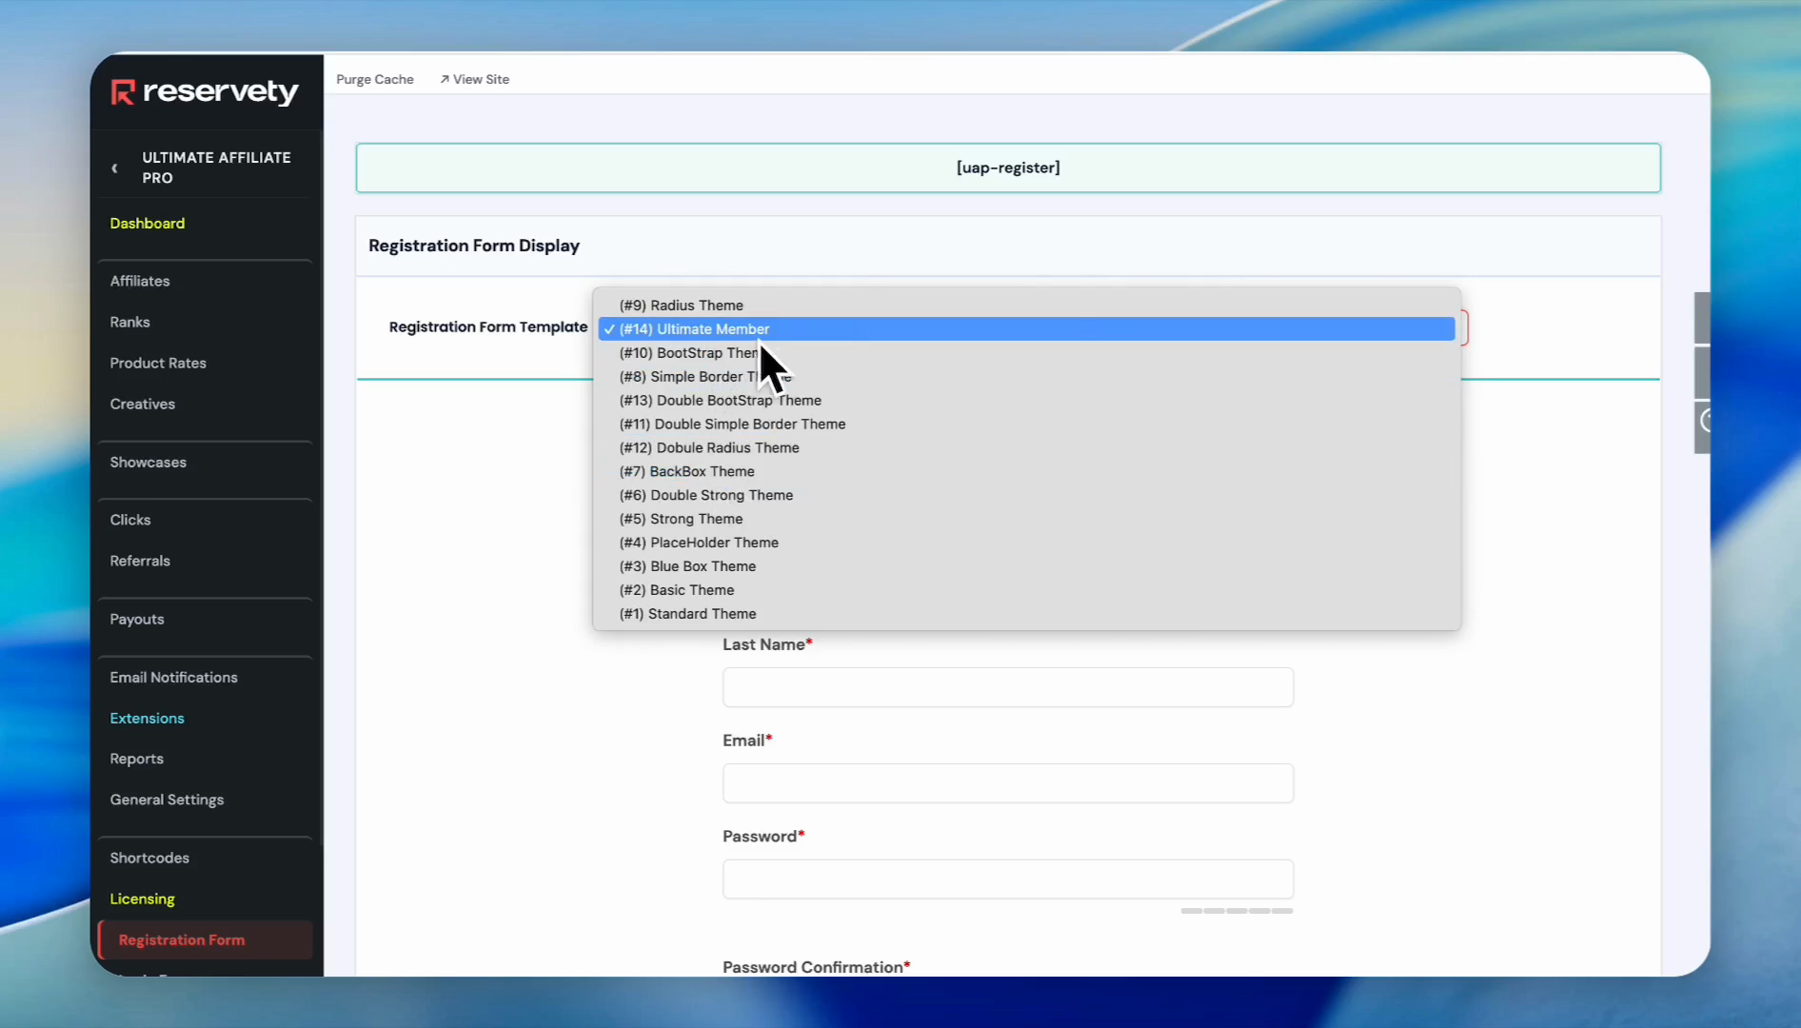Click the back chevron beside Ultimate Affiliate Pro

point(115,168)
